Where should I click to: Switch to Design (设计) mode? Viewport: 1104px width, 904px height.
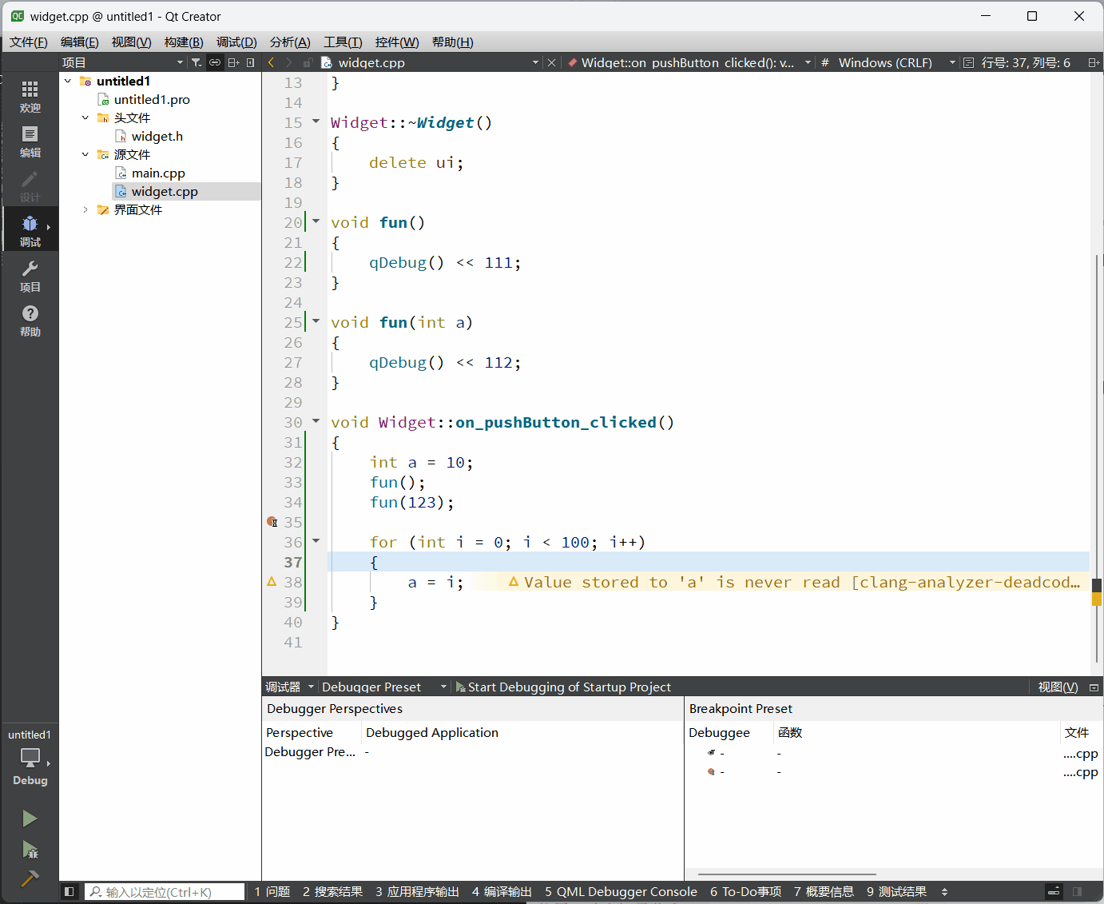(30, 186)
